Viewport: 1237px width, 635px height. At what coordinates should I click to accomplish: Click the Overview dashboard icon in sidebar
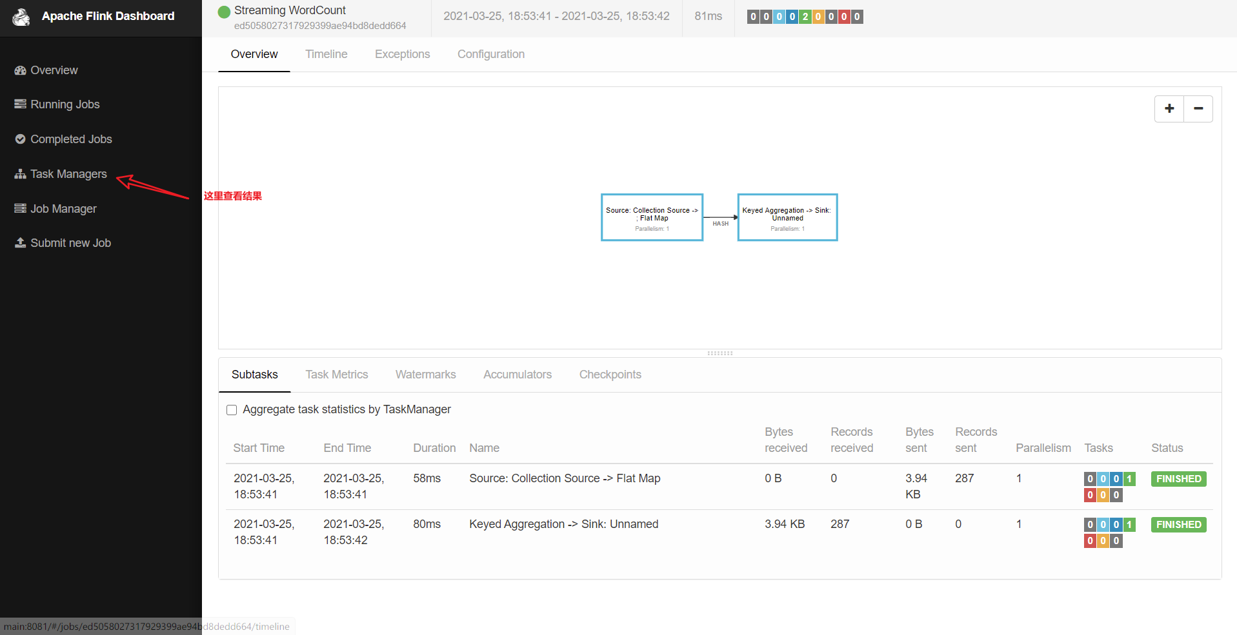click(x=20, y=70)
